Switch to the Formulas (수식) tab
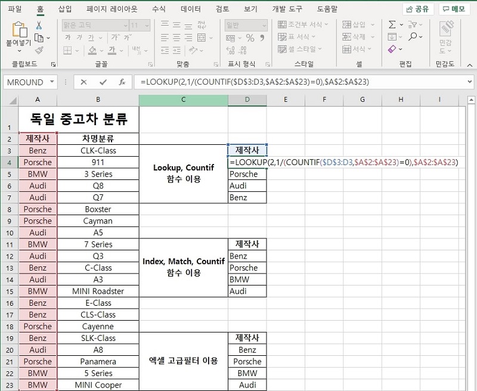Viewport: 477px width, 391px height. point(159,9)
